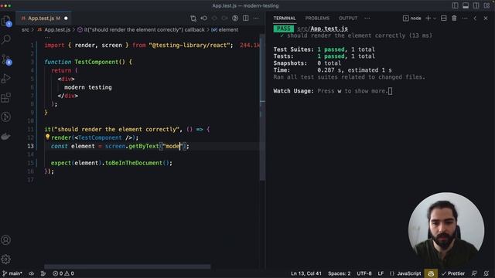Toggle bottom panel layout icon

pyautogui.click(x=466, y=5)
